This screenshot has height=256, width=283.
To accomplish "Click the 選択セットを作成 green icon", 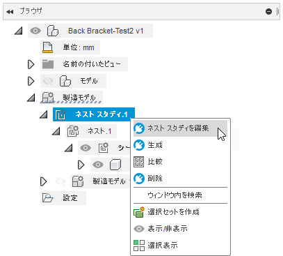I will point(139,212).
